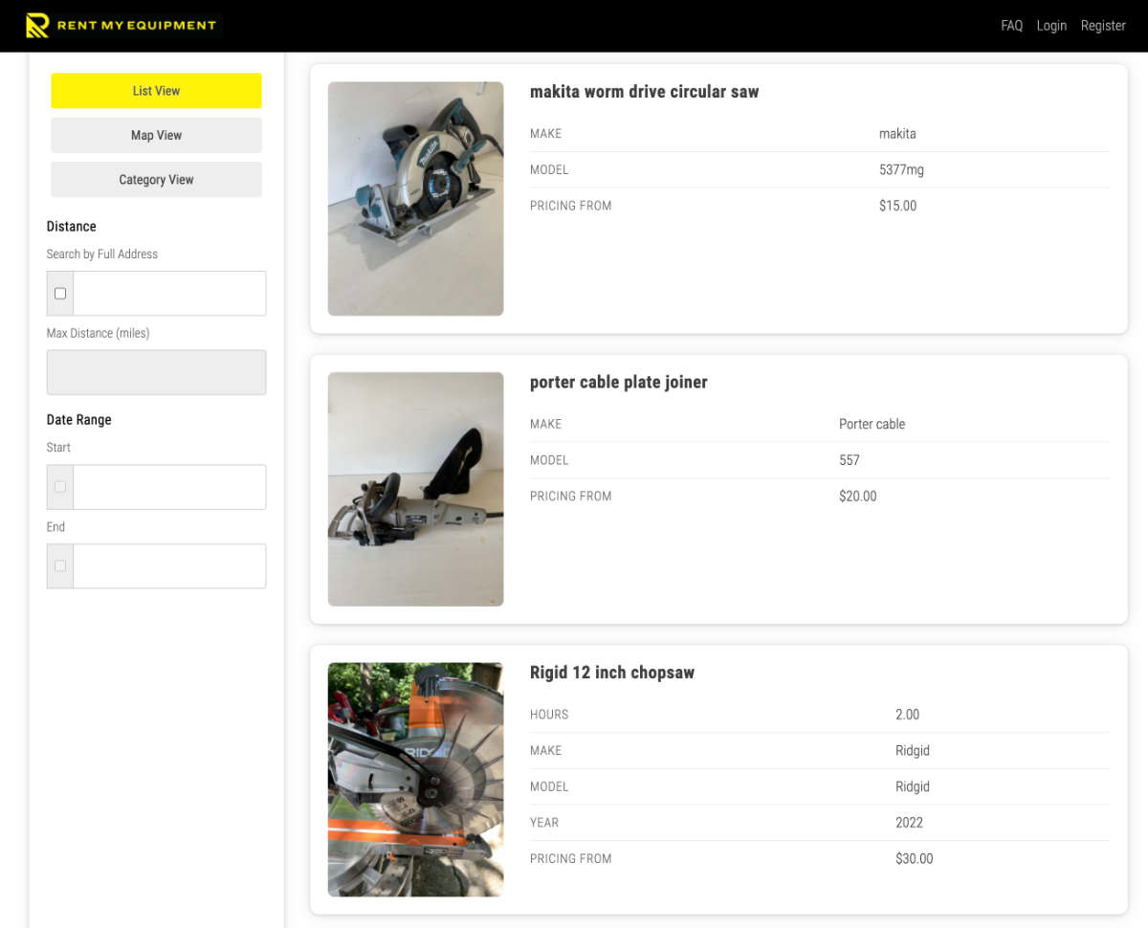Focus the End date input field

pyautogui.click(x=169, y=566)
